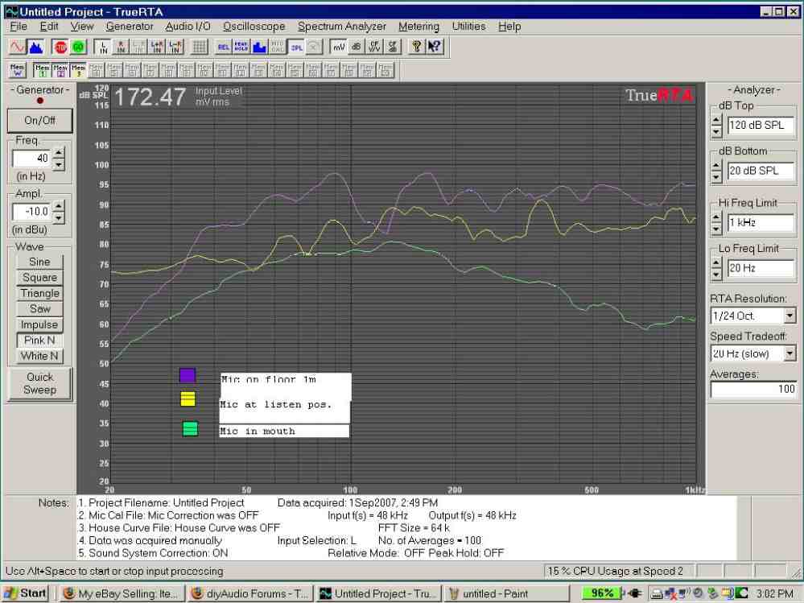This screenshot has height=603, width=804.
Task: Click the purple legend color swatch
Action: tap(188, 375)
